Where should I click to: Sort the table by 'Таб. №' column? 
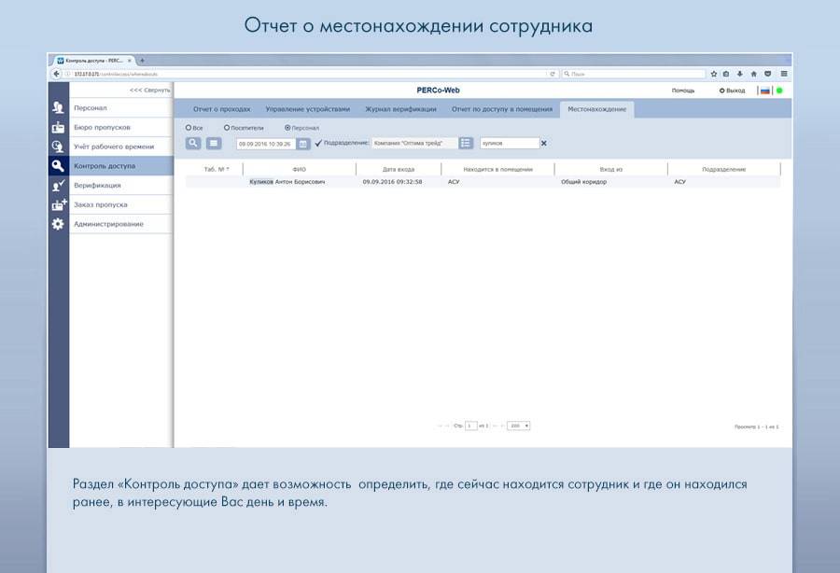(x=217, y=169)
